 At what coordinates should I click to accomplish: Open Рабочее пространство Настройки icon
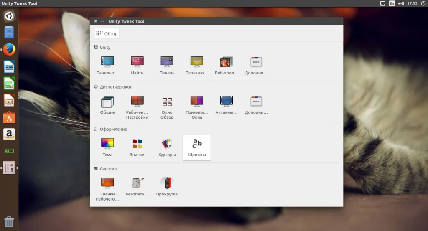click(137, 107)
